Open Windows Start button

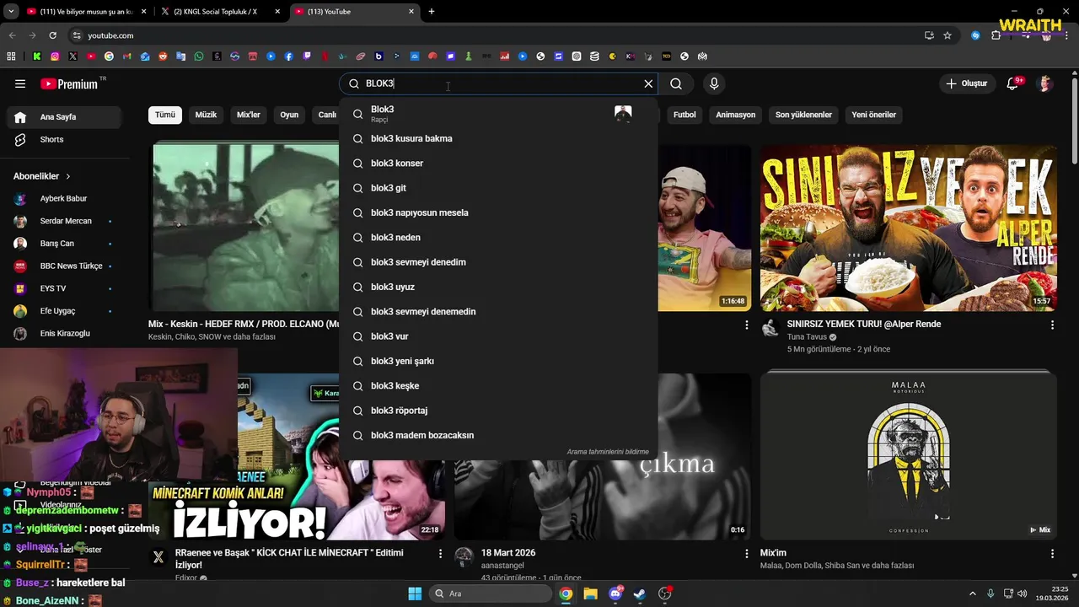pyautogui.click(x=415, y=594)
